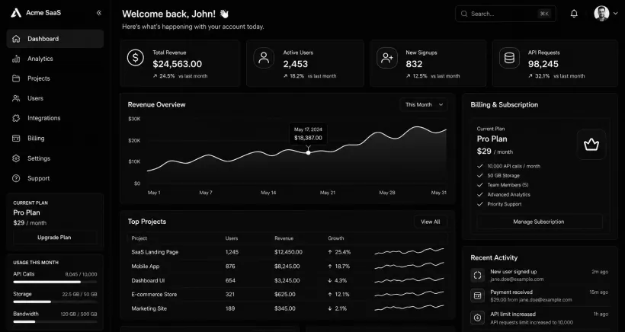625x332 pixels.
Task: Click the $24,563.00 total revenue value
Action: [177, 64]
